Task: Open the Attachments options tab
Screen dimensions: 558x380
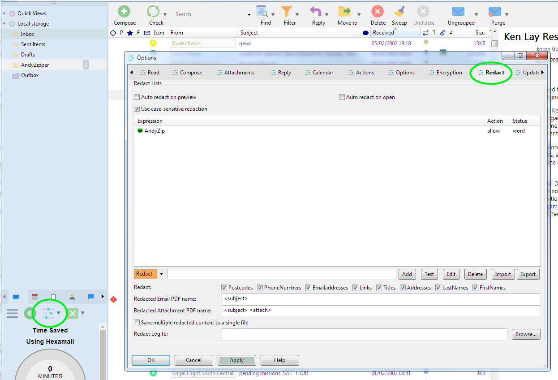Action: pyautogui.click(x=235, y=73)
